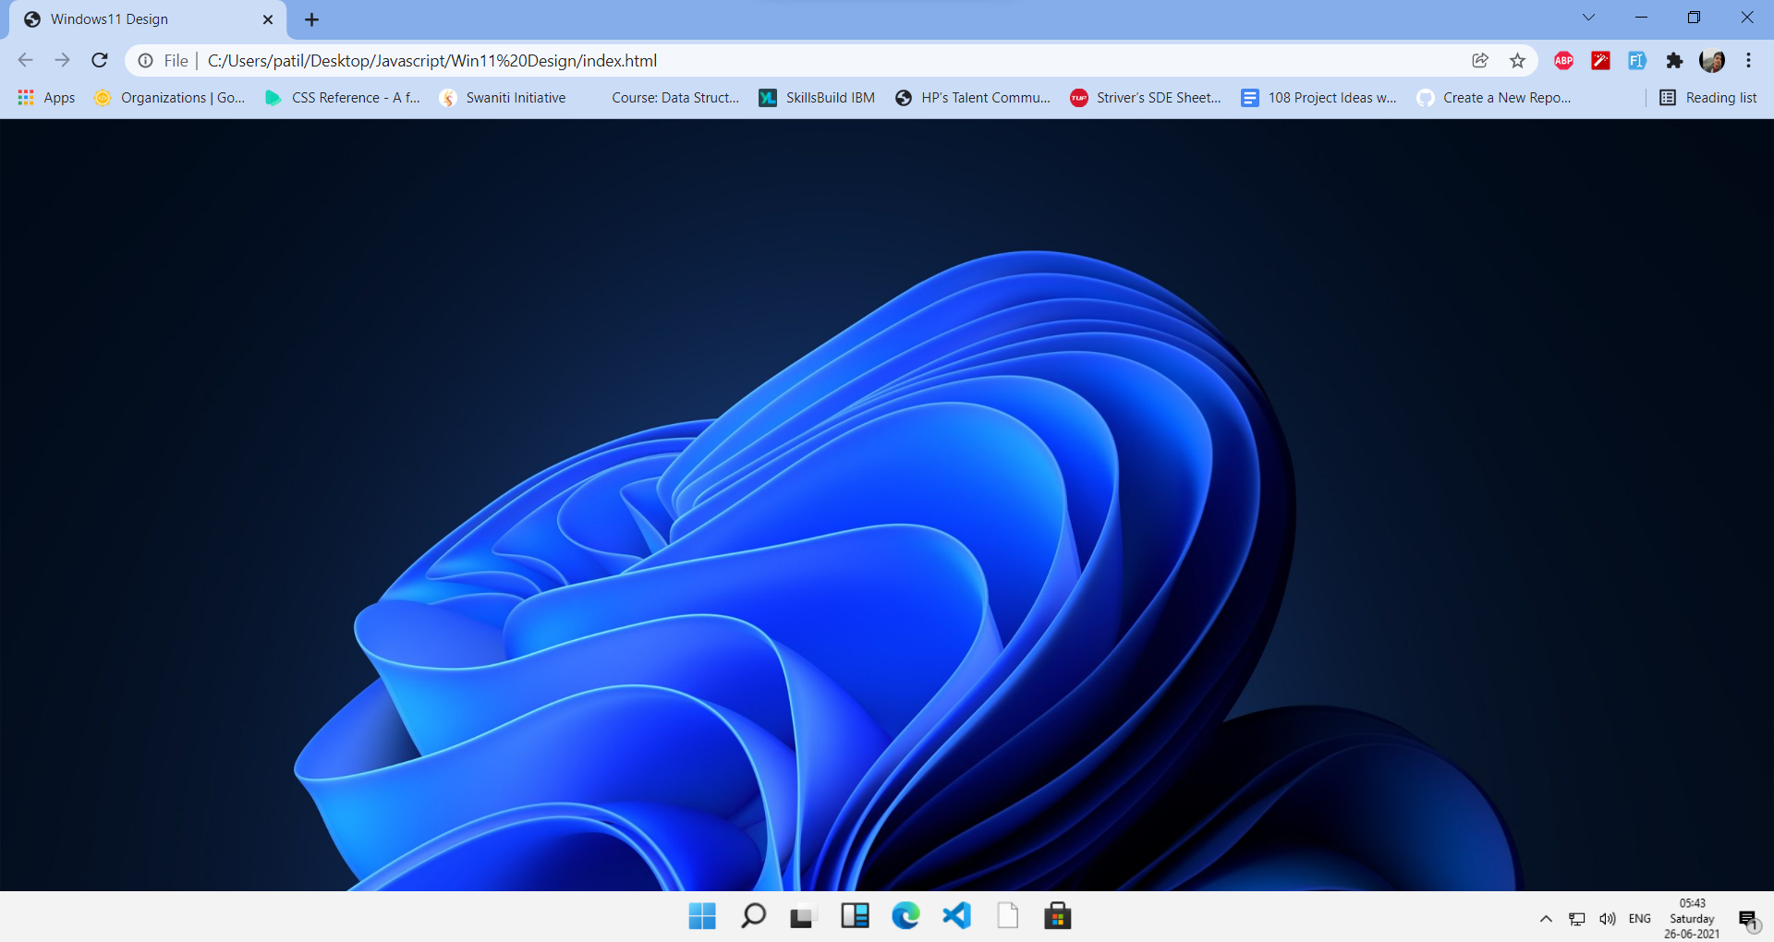Visit the Striver's SDE Sheet bookmark
Viewport: 1774px width, 942px height.
click(1146, 97)
